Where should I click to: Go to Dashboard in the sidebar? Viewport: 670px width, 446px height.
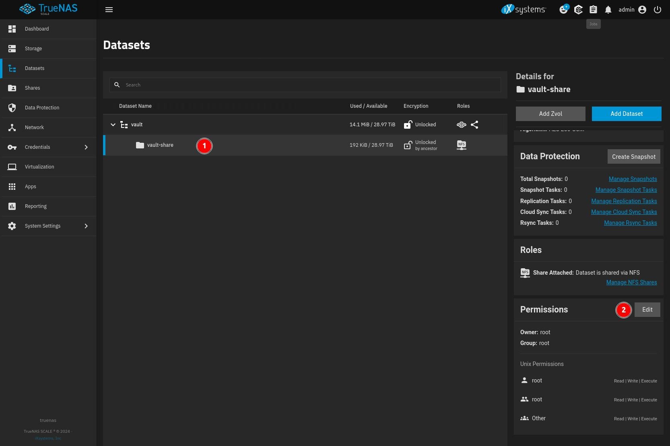pos(48,29)
